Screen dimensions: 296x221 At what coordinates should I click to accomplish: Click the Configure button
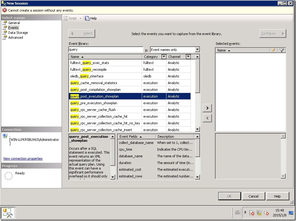click(x=273, y=34)
